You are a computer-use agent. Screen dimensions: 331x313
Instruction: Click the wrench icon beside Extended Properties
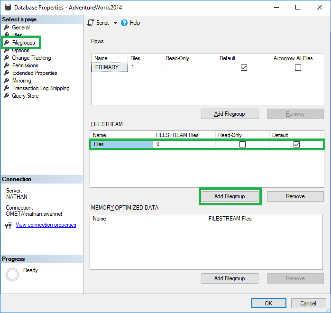tap(7, 73)
